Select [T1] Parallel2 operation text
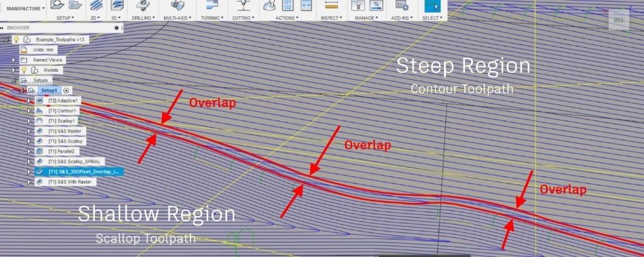Viewport: 644px width, 257px height. click(62, 151)
